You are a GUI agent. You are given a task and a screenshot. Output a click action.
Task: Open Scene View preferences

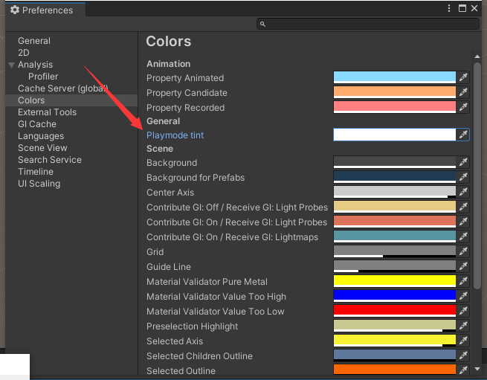pyautogui.click(x=42, y=148)
